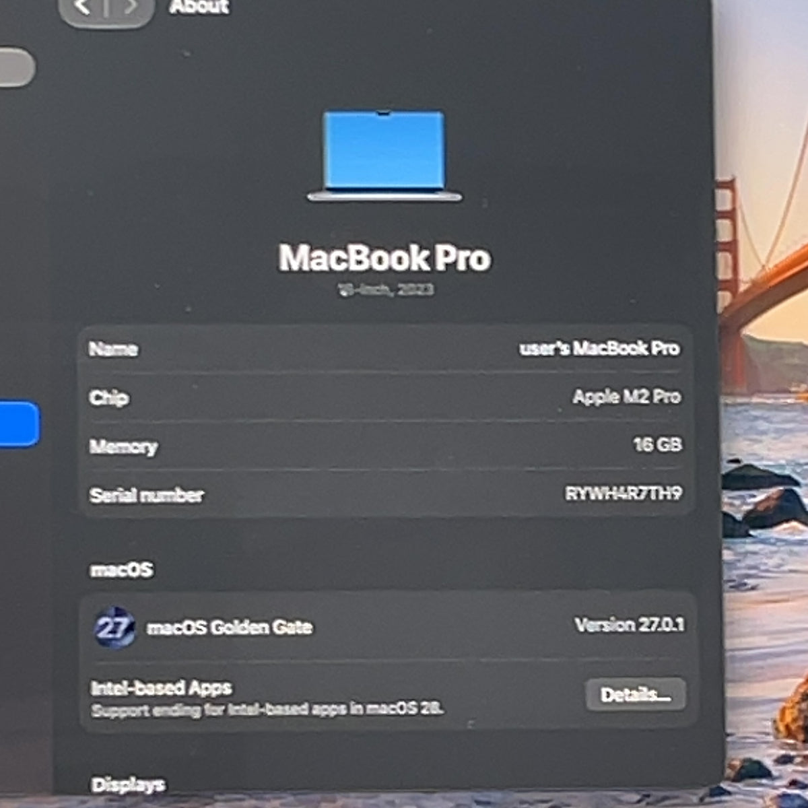Click the model year subtitle under MacBook Pro

click(x=385, y=290)
